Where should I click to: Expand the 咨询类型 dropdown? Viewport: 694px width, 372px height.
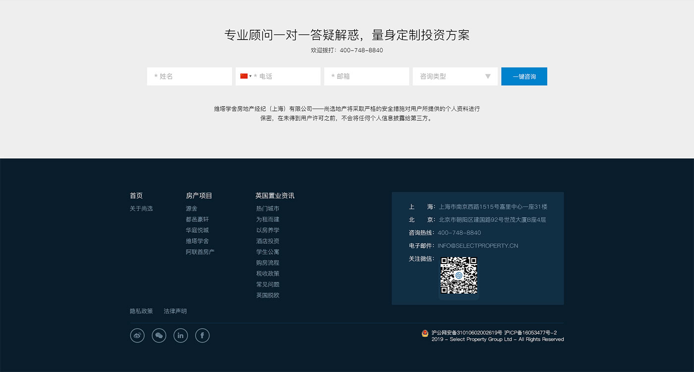click(x=455, y=76)
